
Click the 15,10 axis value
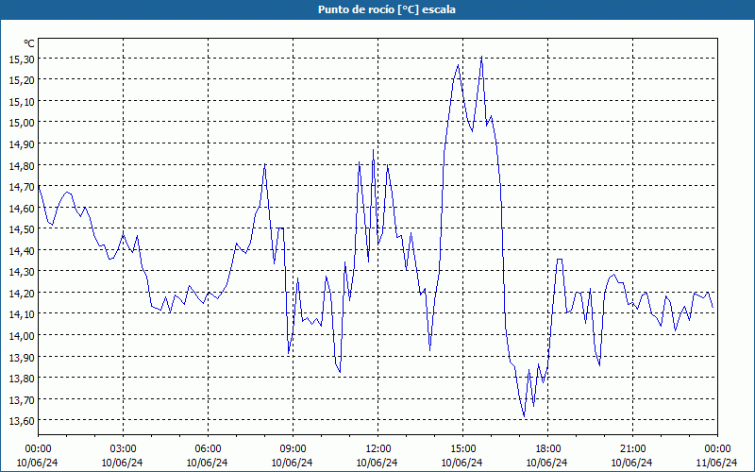point(21,101)
